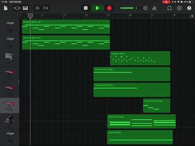Image resolution: width=195 pixels, height=146 pixels.
Task: Click the round gray button beside volume slider
Action: point(145,8)
